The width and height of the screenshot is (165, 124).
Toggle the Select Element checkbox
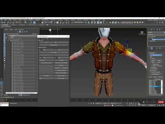pos(152,64)
